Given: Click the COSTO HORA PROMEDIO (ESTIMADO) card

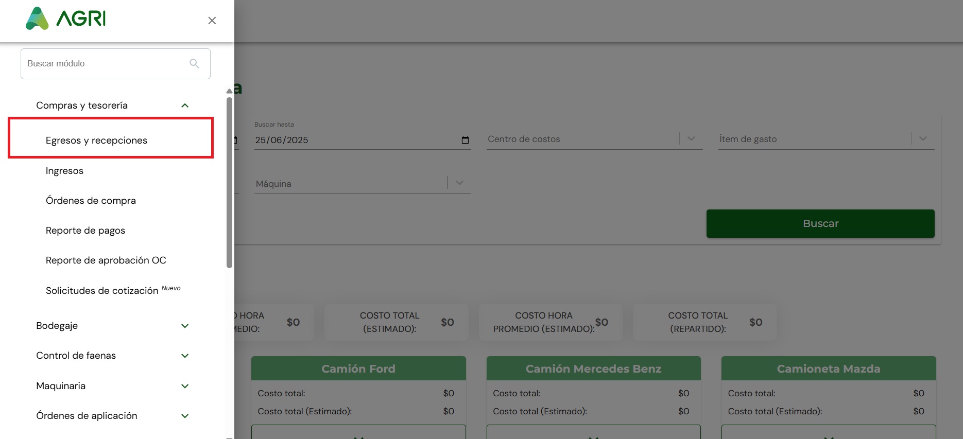Looking at the screenshot, I should [x=551, y=322].
